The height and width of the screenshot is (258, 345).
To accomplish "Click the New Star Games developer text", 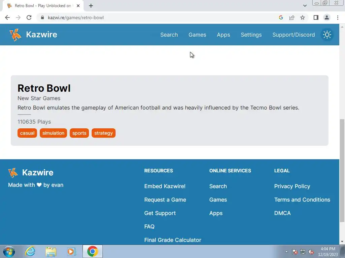I will tap(39, 98).
